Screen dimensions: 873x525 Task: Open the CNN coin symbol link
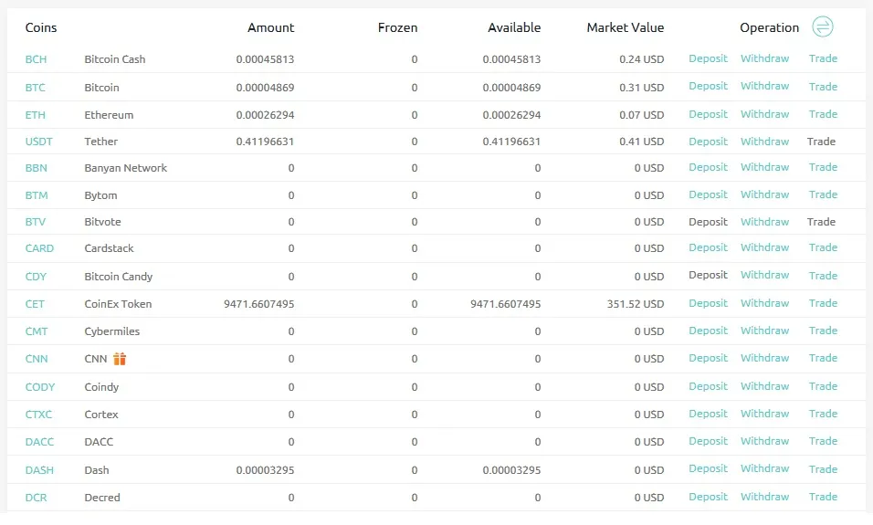(37, 359)
